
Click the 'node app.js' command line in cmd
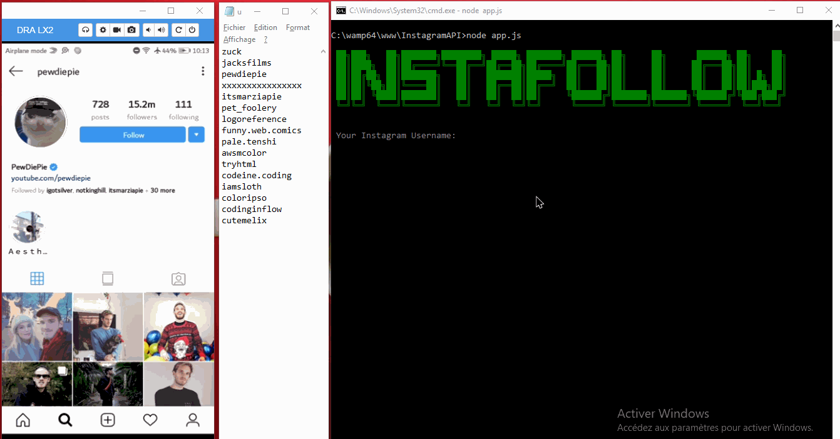point(426,36)
